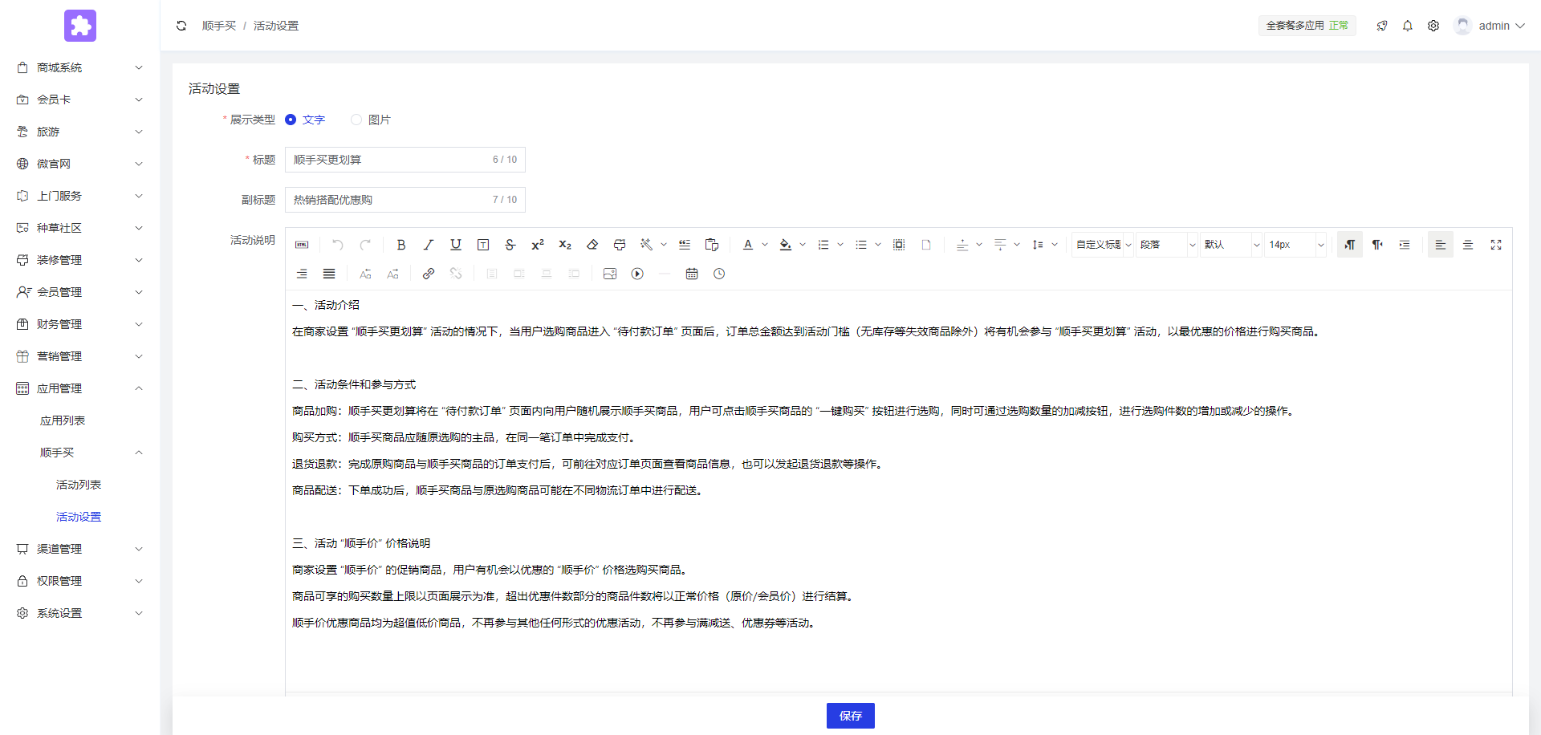Screen dimensions: 1541x735
Task: Switch to the 活动列表 sidebar item
Action: click(78, 484)
